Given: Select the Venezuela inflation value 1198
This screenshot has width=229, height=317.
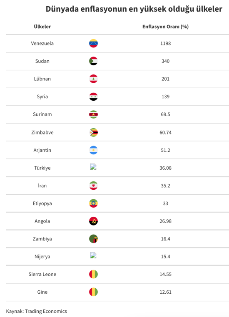Looking at the screenshot, I should click(165, 43).
